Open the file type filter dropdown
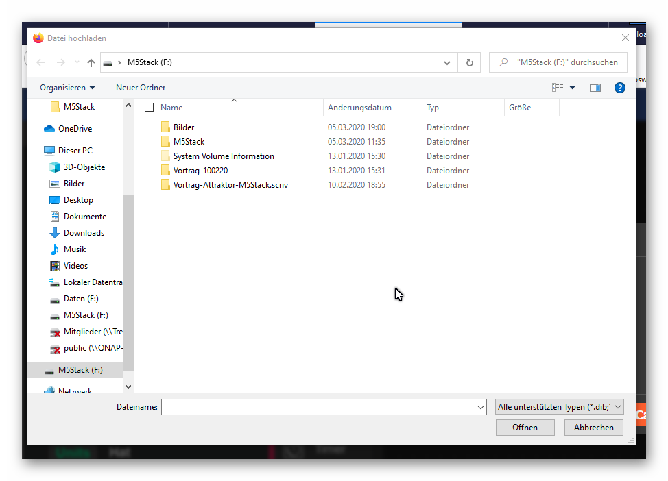Image resolution: width=668 pixels, height=481 pixels. tap(559, 407)
